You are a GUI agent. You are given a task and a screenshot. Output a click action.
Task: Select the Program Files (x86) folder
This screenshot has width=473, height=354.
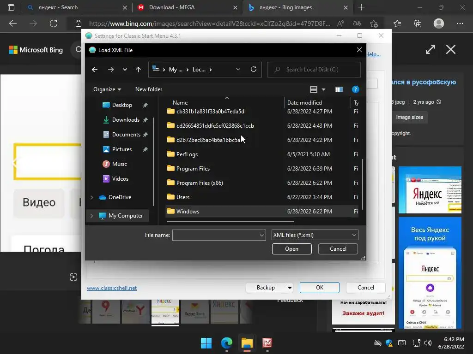200,183
